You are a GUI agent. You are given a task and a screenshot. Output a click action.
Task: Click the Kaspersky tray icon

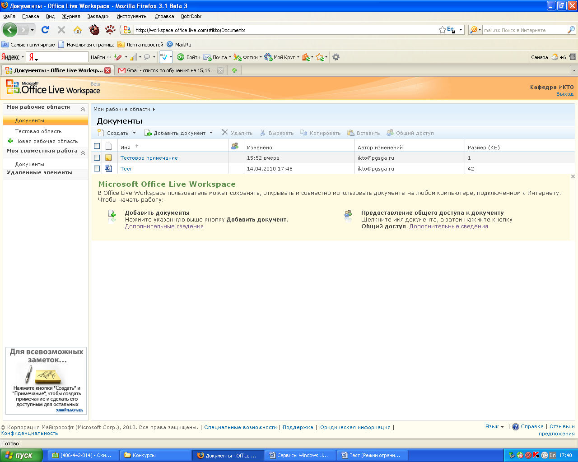[536, 455]
